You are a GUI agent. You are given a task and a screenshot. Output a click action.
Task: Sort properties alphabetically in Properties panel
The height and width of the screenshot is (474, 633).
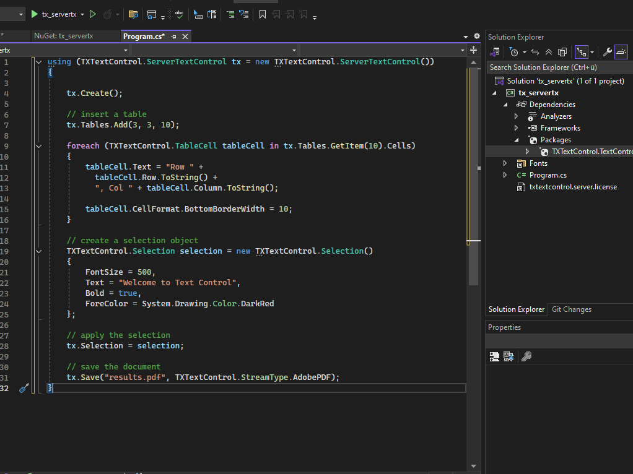[x=509, y=356]
